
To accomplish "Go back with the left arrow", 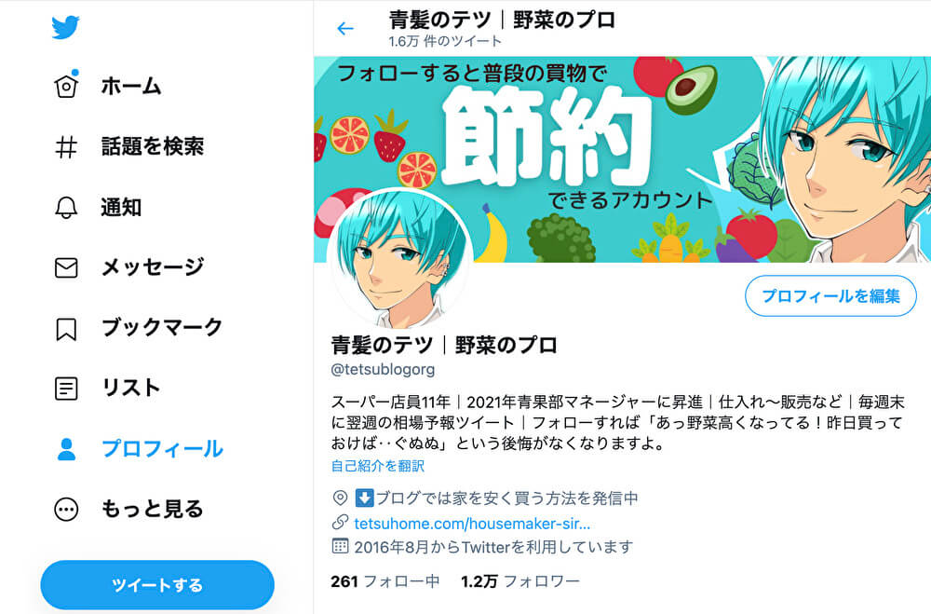I will (345, 29).
